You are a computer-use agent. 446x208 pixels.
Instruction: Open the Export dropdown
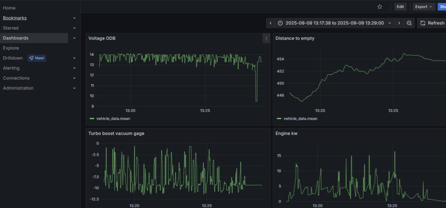click(424, 7)
